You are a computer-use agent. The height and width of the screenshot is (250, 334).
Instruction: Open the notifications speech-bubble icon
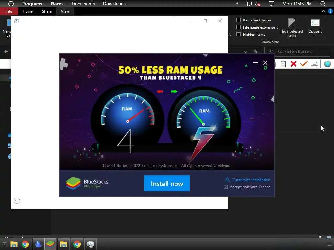click(x=271, y=4)
